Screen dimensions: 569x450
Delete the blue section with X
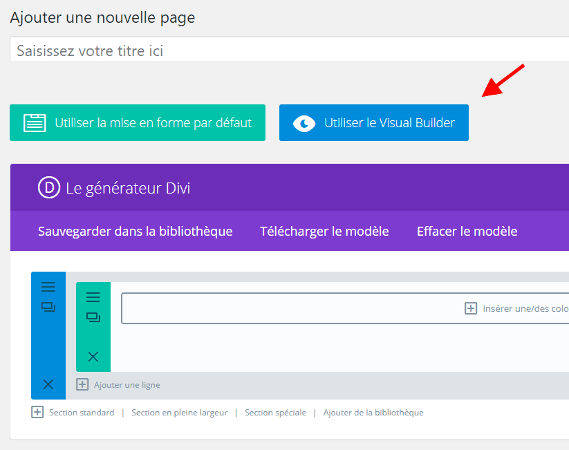pyautogui.click(x=48, y=384)
